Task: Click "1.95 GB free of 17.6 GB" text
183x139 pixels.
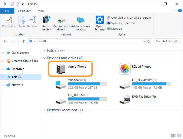Action: pyautogui.click(x=147, y=88)
